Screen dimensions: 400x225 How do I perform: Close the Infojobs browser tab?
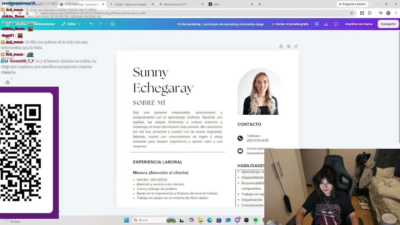point(153,4)
